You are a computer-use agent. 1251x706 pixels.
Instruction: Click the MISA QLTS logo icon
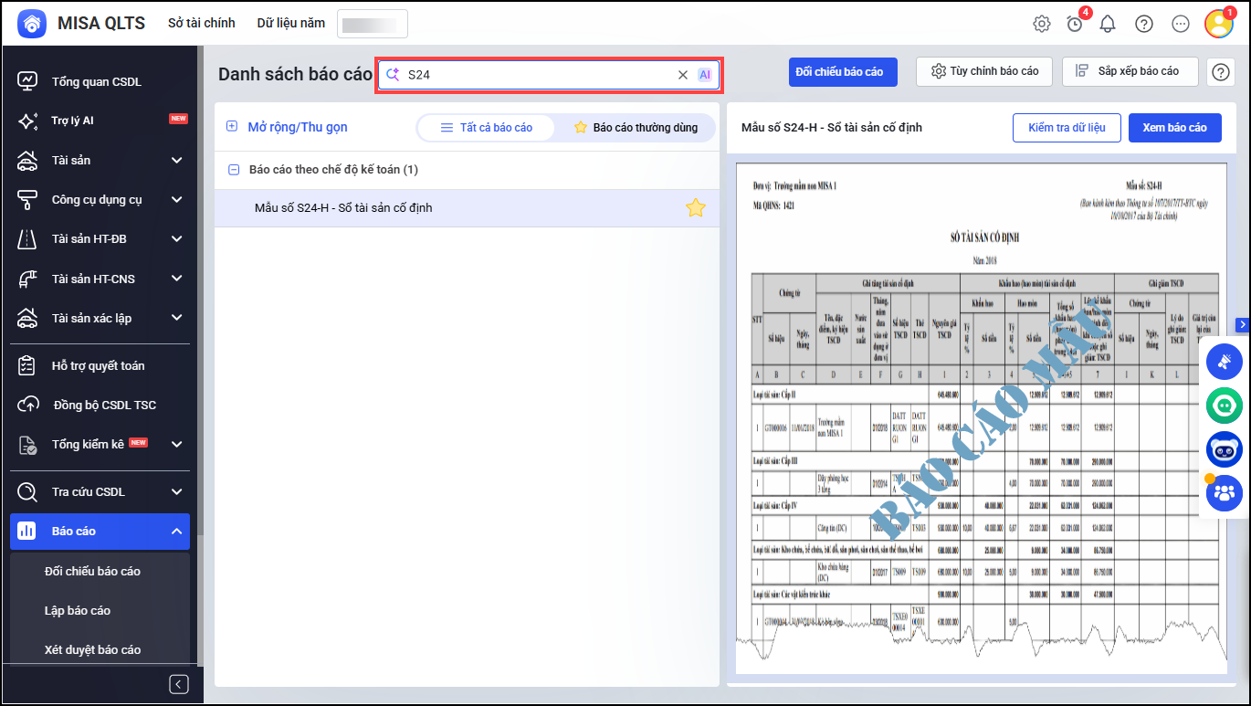click(x=32, y=24)
